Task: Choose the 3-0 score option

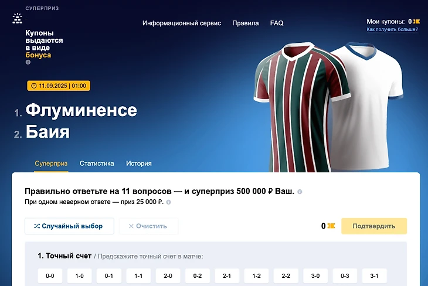Action: [x=315, y=276]
